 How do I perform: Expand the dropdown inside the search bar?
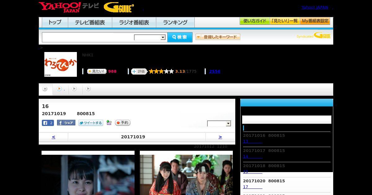(150, 37)
